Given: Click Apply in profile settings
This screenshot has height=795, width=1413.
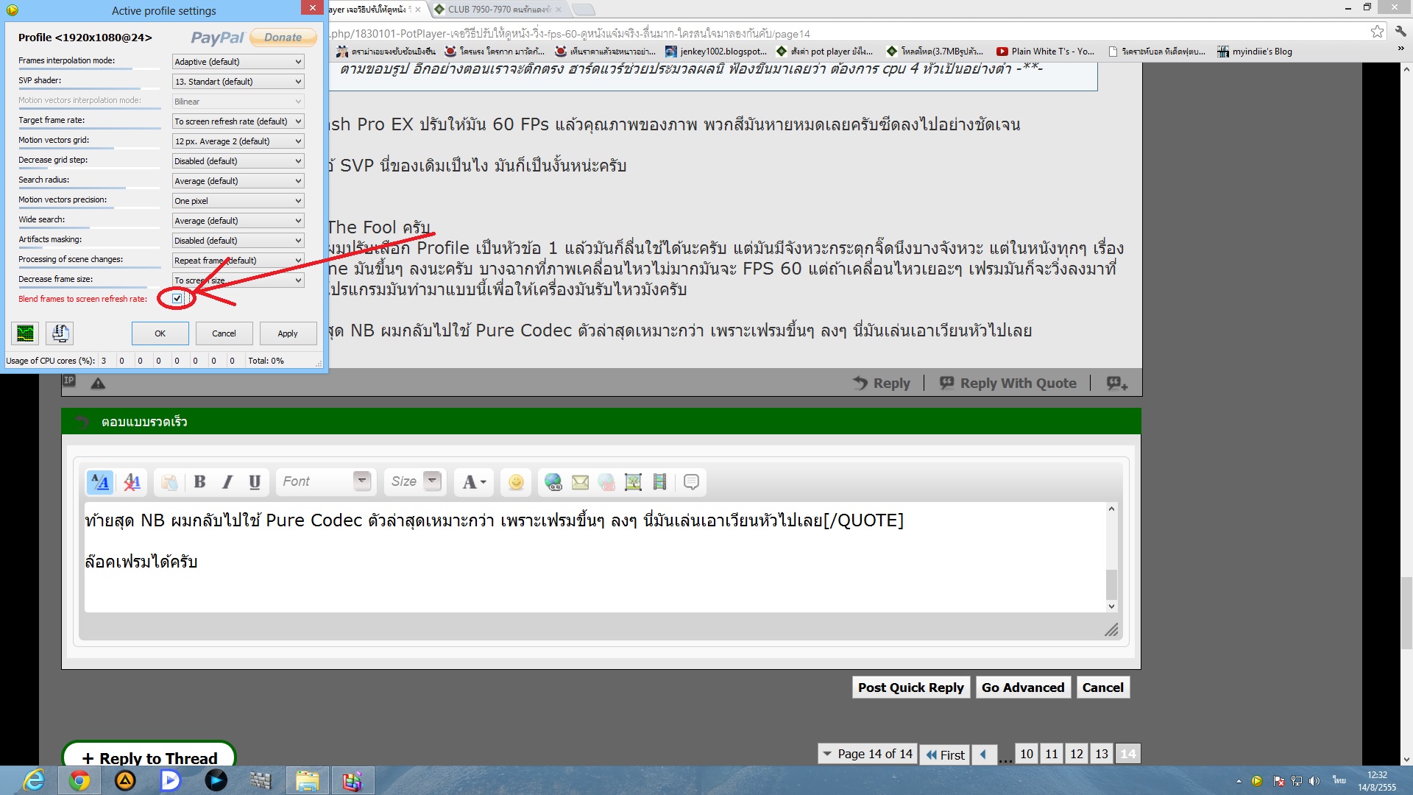Looking at the screenshot, I should click(287, 333).
